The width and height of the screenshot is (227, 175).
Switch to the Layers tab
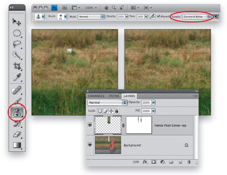(129, 96)
